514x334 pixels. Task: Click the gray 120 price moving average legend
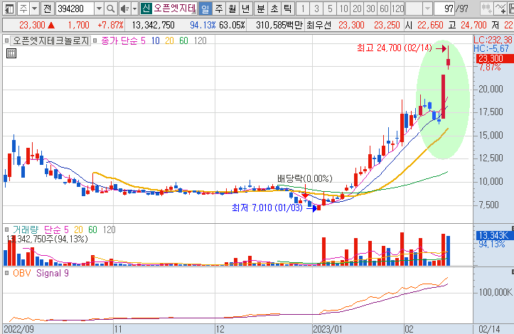coord(200,41)
